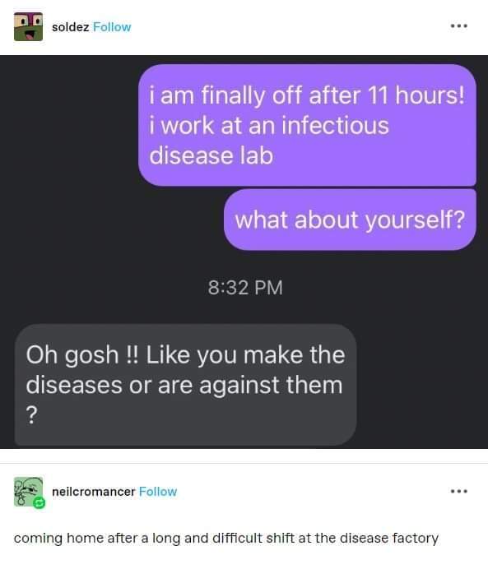Click the divider line above neilcromancer's reblog
The image size is (488, 569).
[x=244, y=463]
